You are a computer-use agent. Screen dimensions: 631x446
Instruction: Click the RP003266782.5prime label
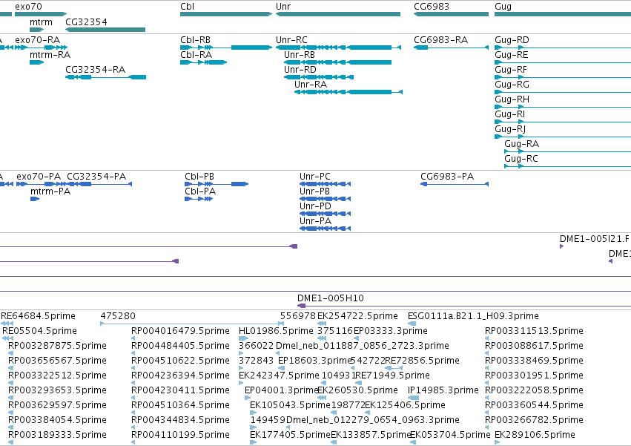(534, 420)
